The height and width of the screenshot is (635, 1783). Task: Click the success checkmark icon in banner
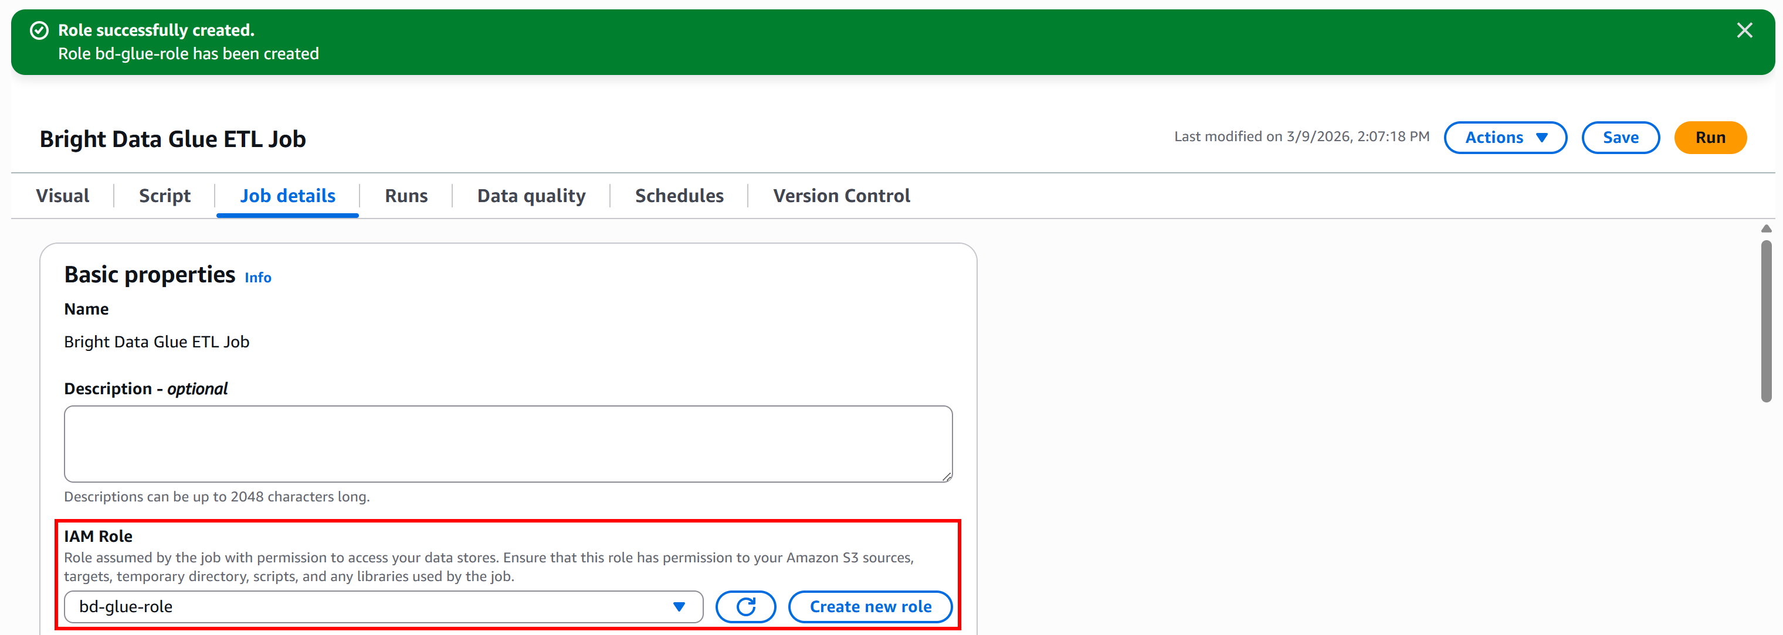coord(39,30)
